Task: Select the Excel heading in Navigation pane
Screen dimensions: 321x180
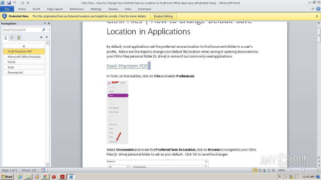Action: 24,67
